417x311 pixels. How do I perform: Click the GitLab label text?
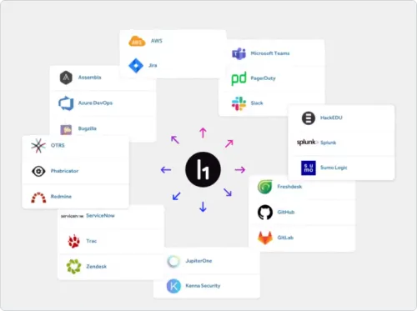(285, 238)
